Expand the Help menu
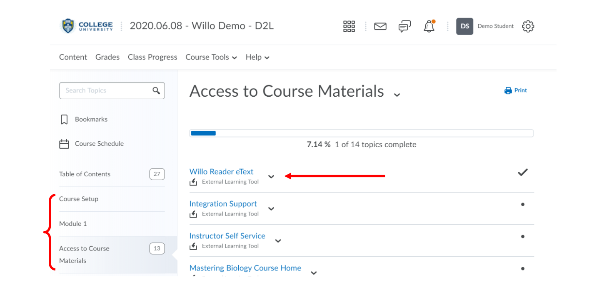 (x=257, y=57)
